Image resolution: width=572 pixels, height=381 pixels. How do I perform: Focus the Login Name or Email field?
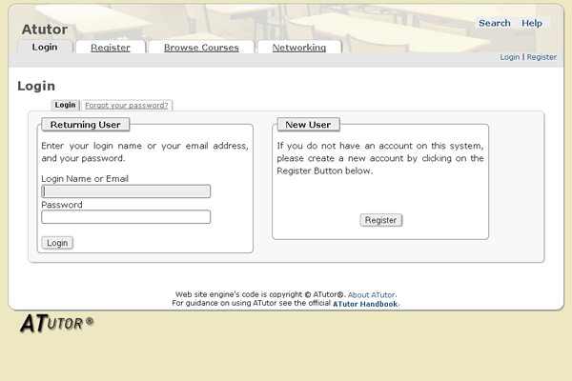126,191
